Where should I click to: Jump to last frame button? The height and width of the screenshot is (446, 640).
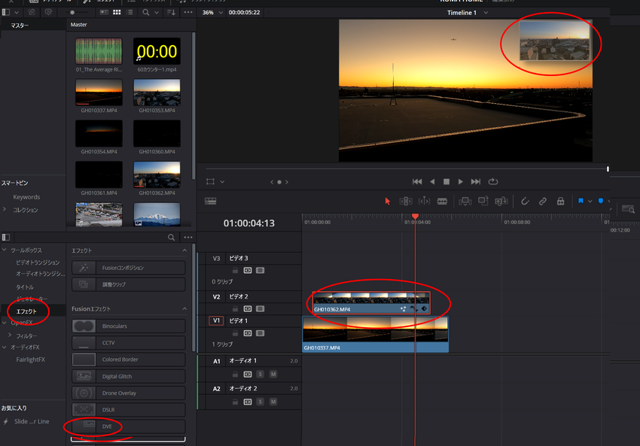[x=476, y=181]
